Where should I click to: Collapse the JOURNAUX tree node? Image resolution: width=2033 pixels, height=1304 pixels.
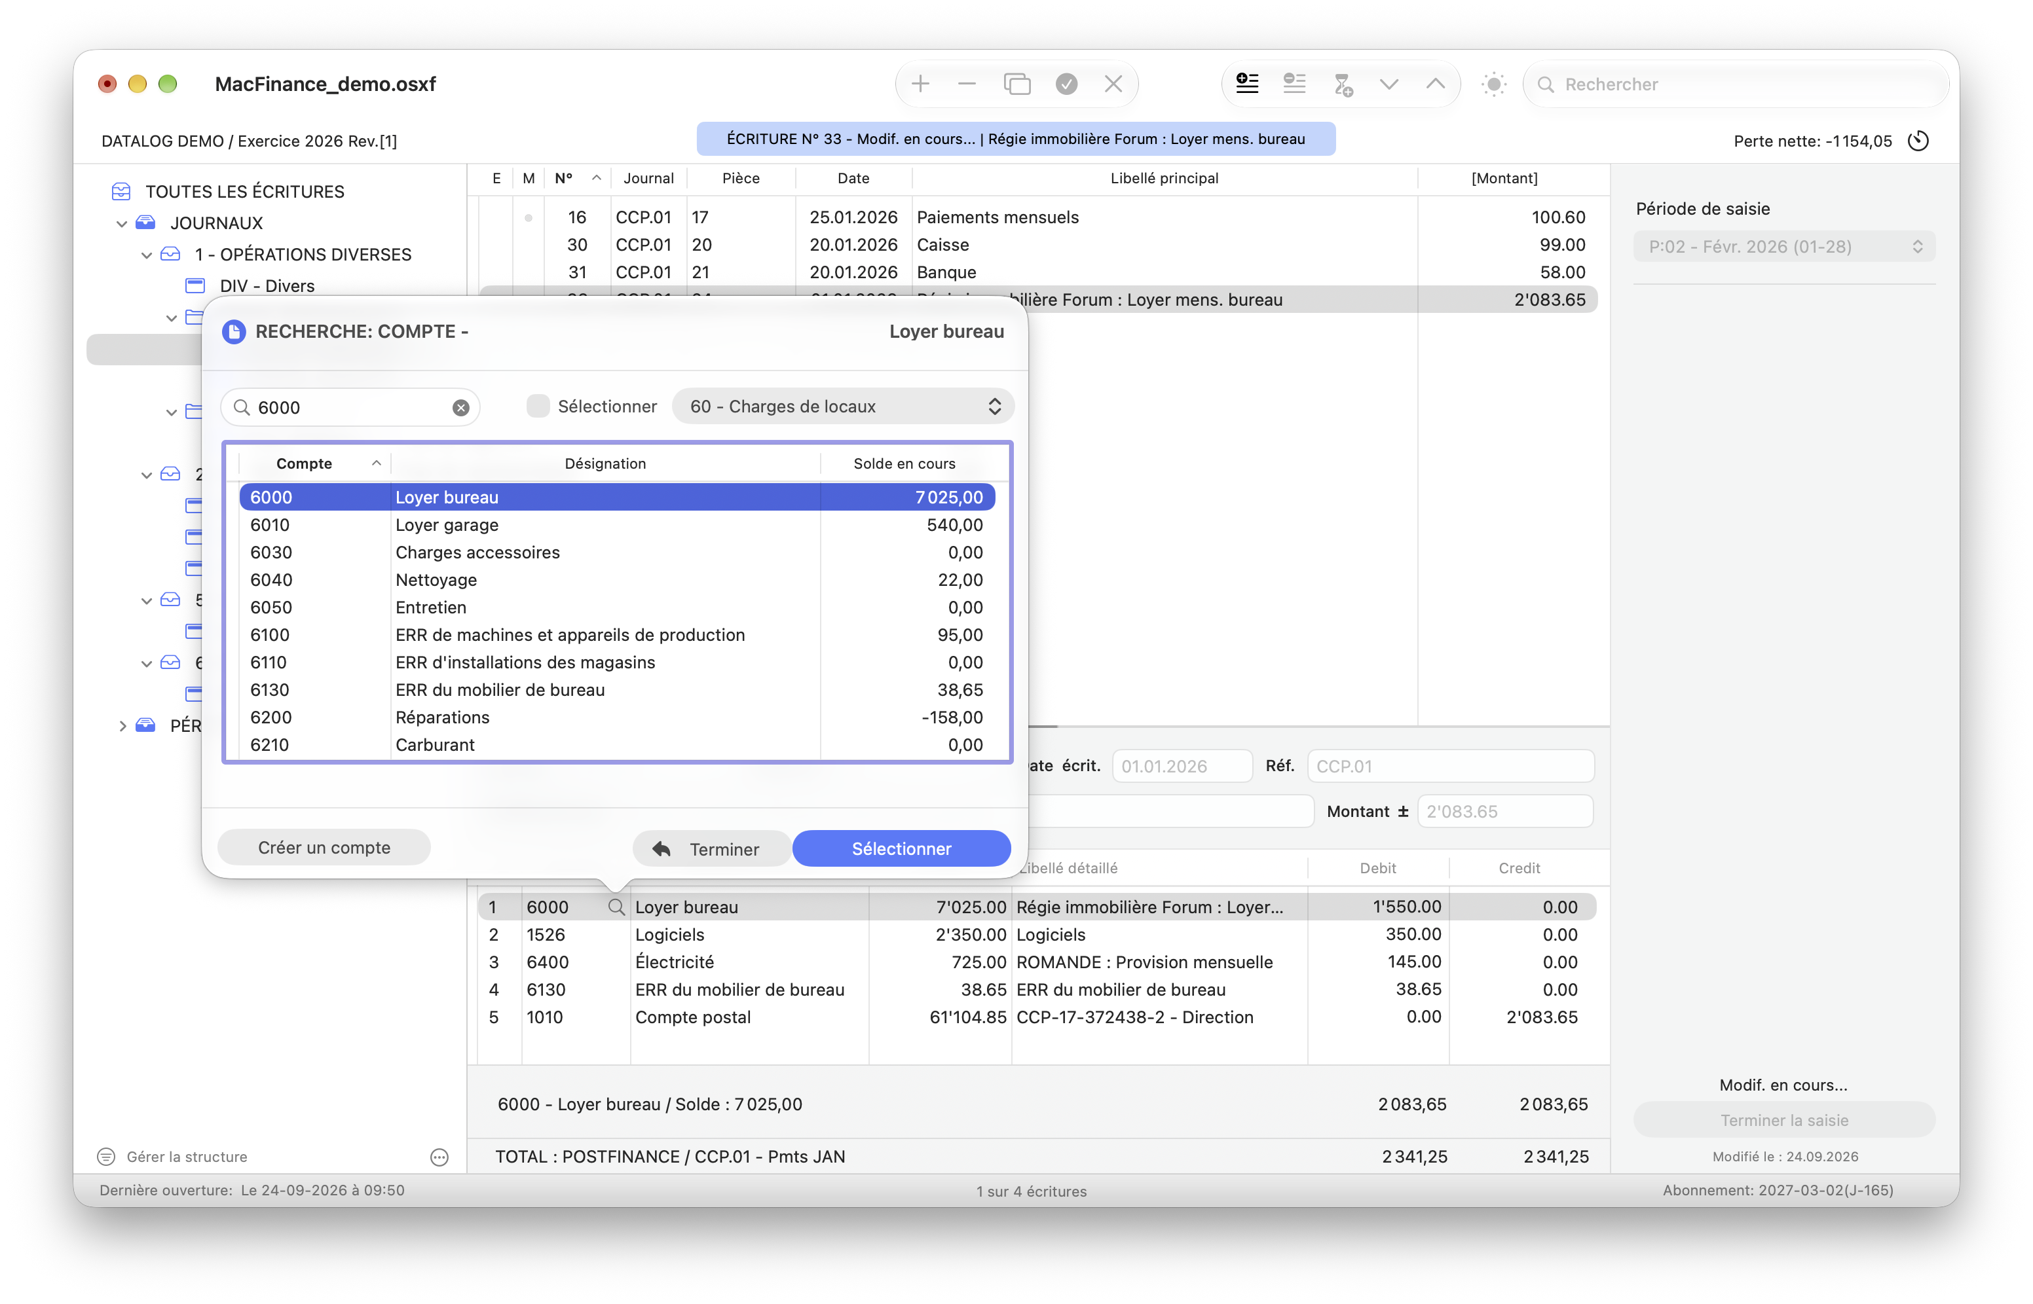point(121,223)
